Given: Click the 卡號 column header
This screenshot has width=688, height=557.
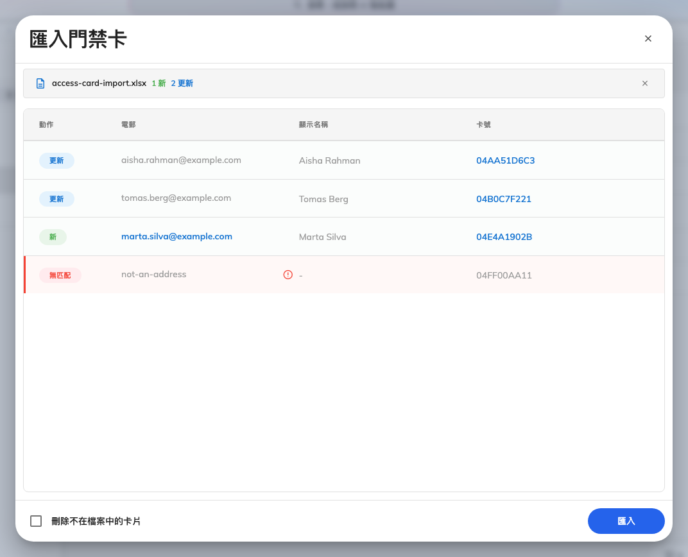Looking at the screenshot, I should 483,124.
